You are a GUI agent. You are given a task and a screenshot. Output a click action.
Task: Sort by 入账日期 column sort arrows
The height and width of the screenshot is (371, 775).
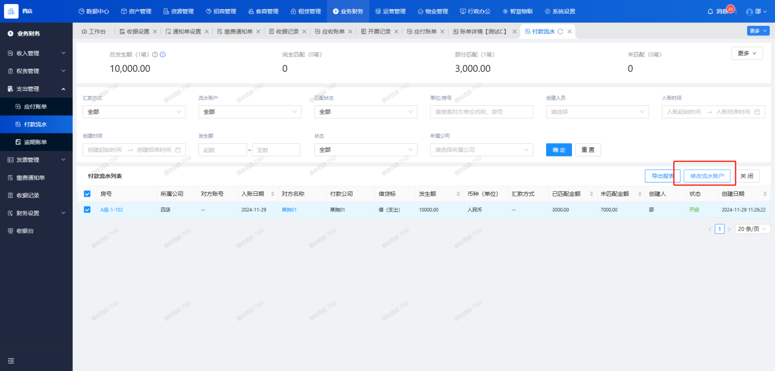pos(273,194)
